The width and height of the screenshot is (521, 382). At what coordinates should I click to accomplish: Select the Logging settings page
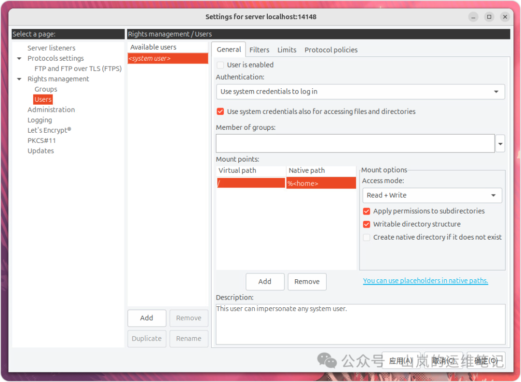[x=40, y=120]
